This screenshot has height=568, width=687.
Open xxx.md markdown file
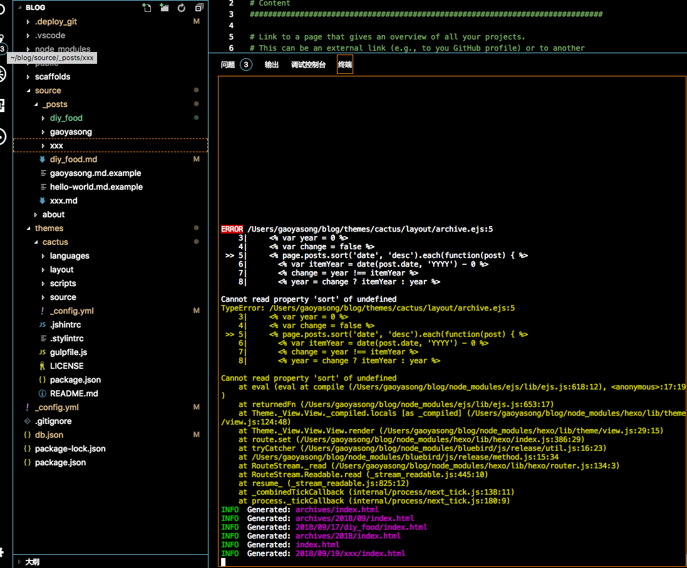click(x=110, y=200)
